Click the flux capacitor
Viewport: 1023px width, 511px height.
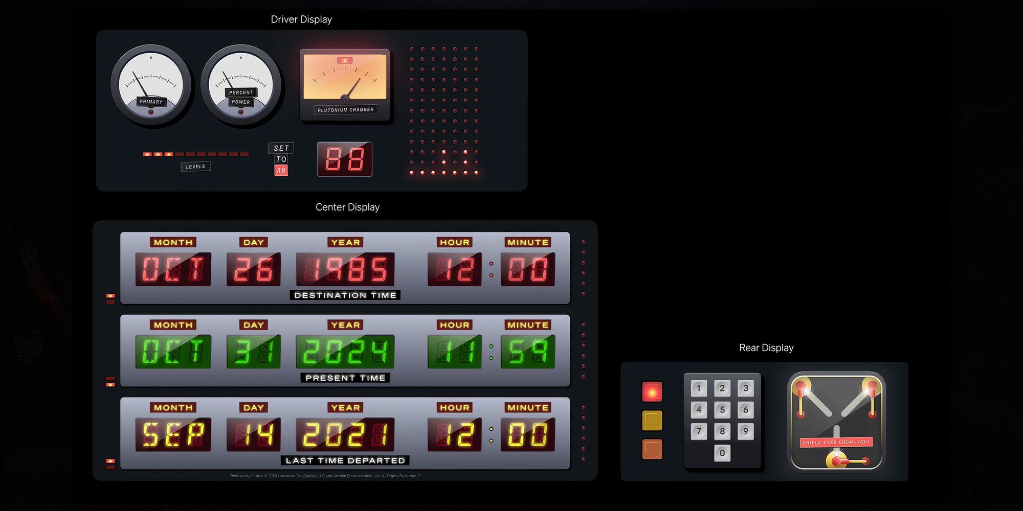click(837, 422)
